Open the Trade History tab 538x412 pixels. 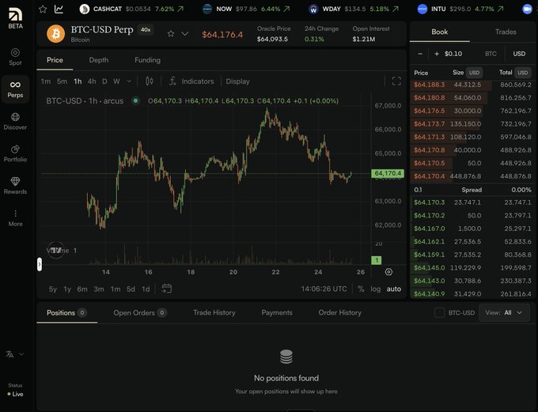pyautogui.click(x=214, y=312)
